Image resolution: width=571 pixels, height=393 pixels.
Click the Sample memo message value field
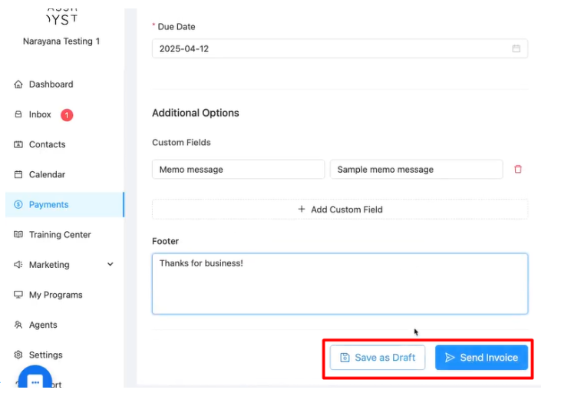[416, 170]
